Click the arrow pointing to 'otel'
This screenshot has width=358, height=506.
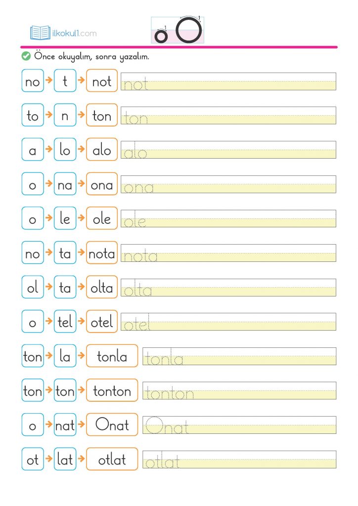pos(81,321)
